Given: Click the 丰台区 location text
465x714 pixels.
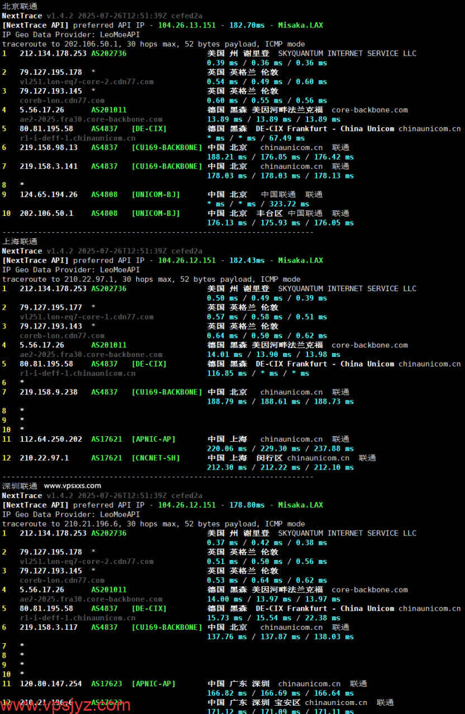Looking at the screenshot, I should (269, 214).
